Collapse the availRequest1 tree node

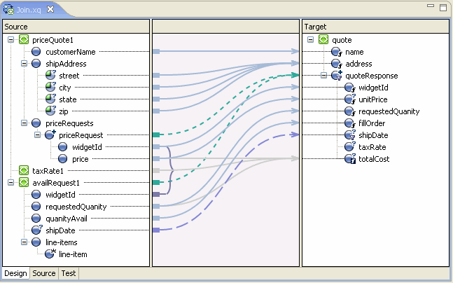click(x=11, y=182)
